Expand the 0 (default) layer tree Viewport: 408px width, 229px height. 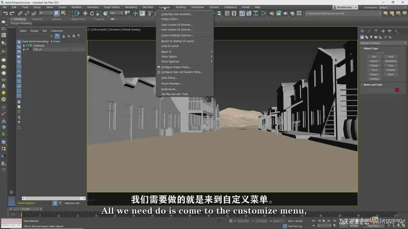(x=24, y=45)
